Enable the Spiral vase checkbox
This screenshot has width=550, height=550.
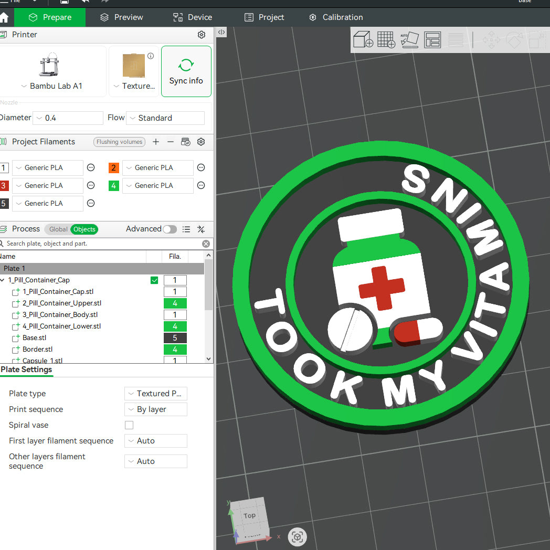click(129, 425)
